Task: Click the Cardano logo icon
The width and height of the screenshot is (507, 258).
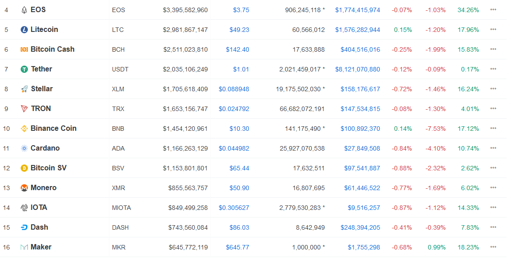Action: tap(24, 148)
